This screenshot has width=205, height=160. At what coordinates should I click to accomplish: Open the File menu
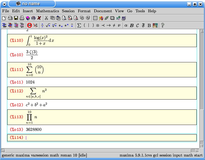[x=6, y=11]
